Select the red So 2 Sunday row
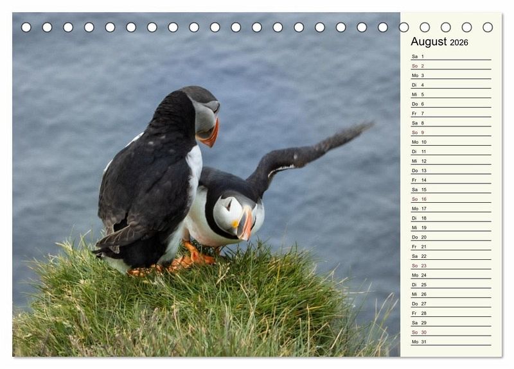Image resolution: width=514 pixels, height=369 pixels. (x=450, y=66)
